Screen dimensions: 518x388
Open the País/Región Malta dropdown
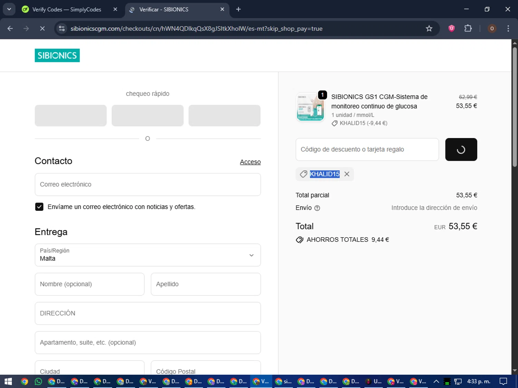point(148,255)
